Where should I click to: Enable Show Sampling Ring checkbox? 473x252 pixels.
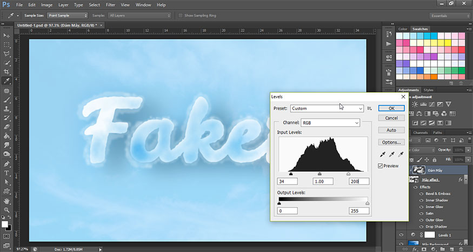pos(181,15)
